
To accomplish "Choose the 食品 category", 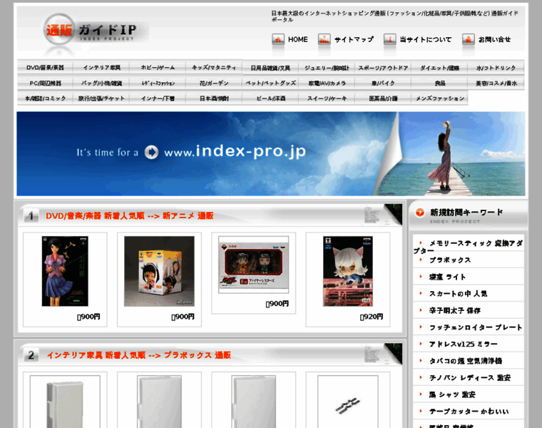I will pyautogui.click(x=439, y=83).
